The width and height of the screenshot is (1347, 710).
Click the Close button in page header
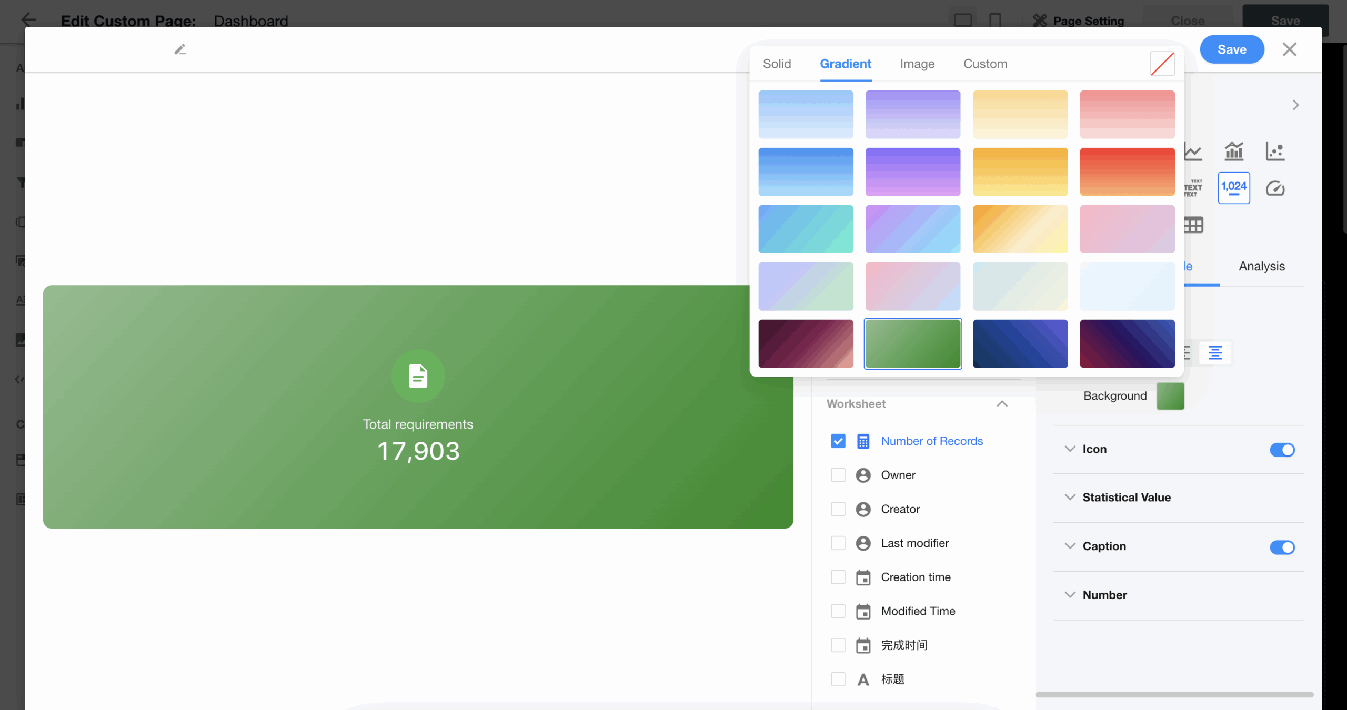[x=1188, y=21]
